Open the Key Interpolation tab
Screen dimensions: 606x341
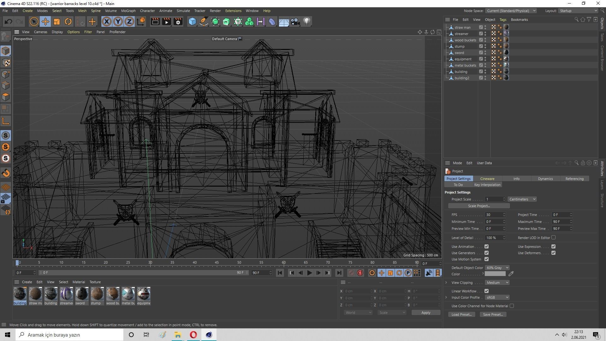(x=487, y=185)
